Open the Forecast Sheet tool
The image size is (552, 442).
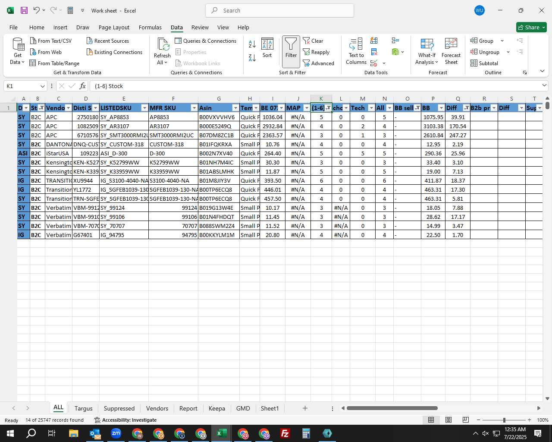tap(451, 51)
